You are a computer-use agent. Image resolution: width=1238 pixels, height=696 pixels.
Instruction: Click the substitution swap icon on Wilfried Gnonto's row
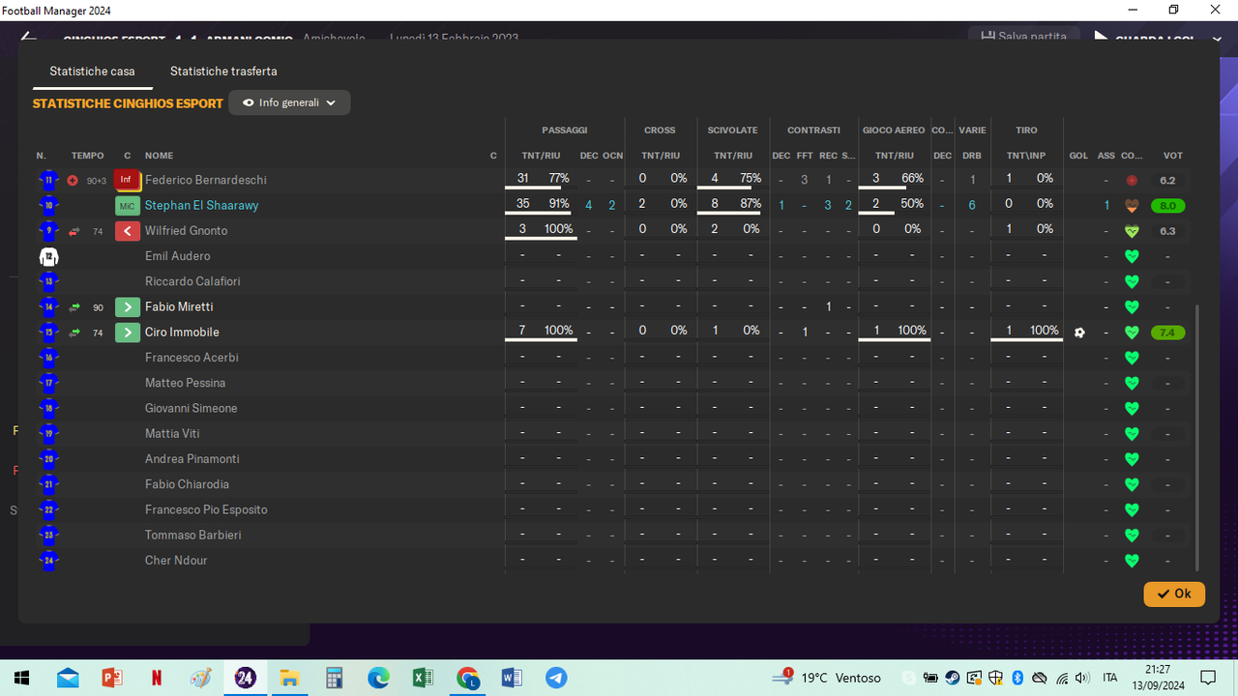click(x=74, y=231)
